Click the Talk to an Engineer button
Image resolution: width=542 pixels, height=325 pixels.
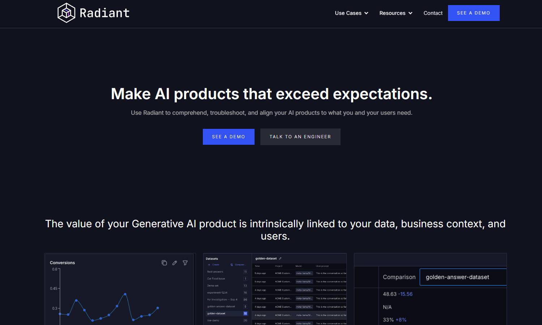pyautogui.click(x=300, y=137)
